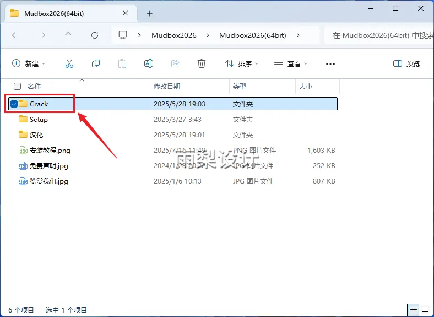Click 选中 1 个项目 status text
434x317 pixels.
[66, 310]
